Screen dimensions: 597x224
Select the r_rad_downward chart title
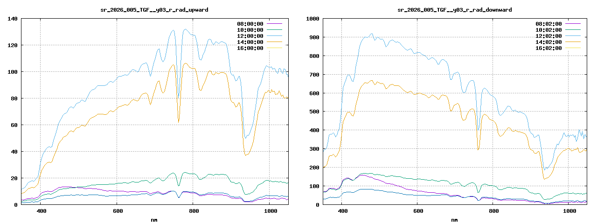pos(454,9)
